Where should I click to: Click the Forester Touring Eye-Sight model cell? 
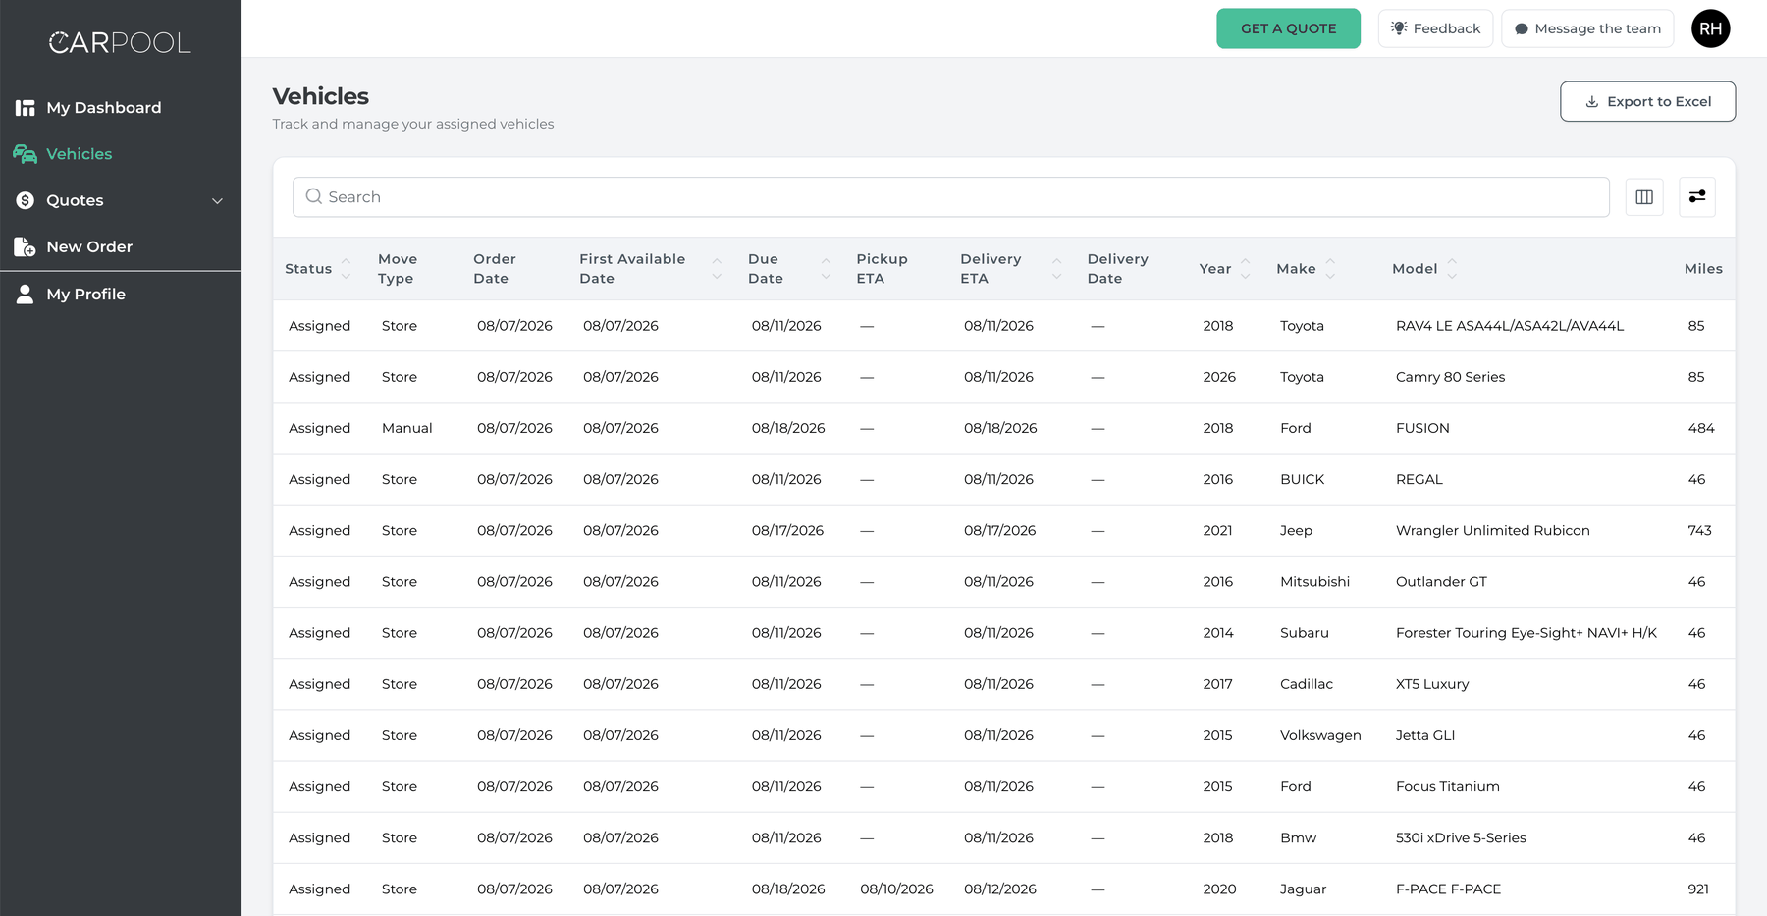pyautogui.click(x=1526, y=633)
